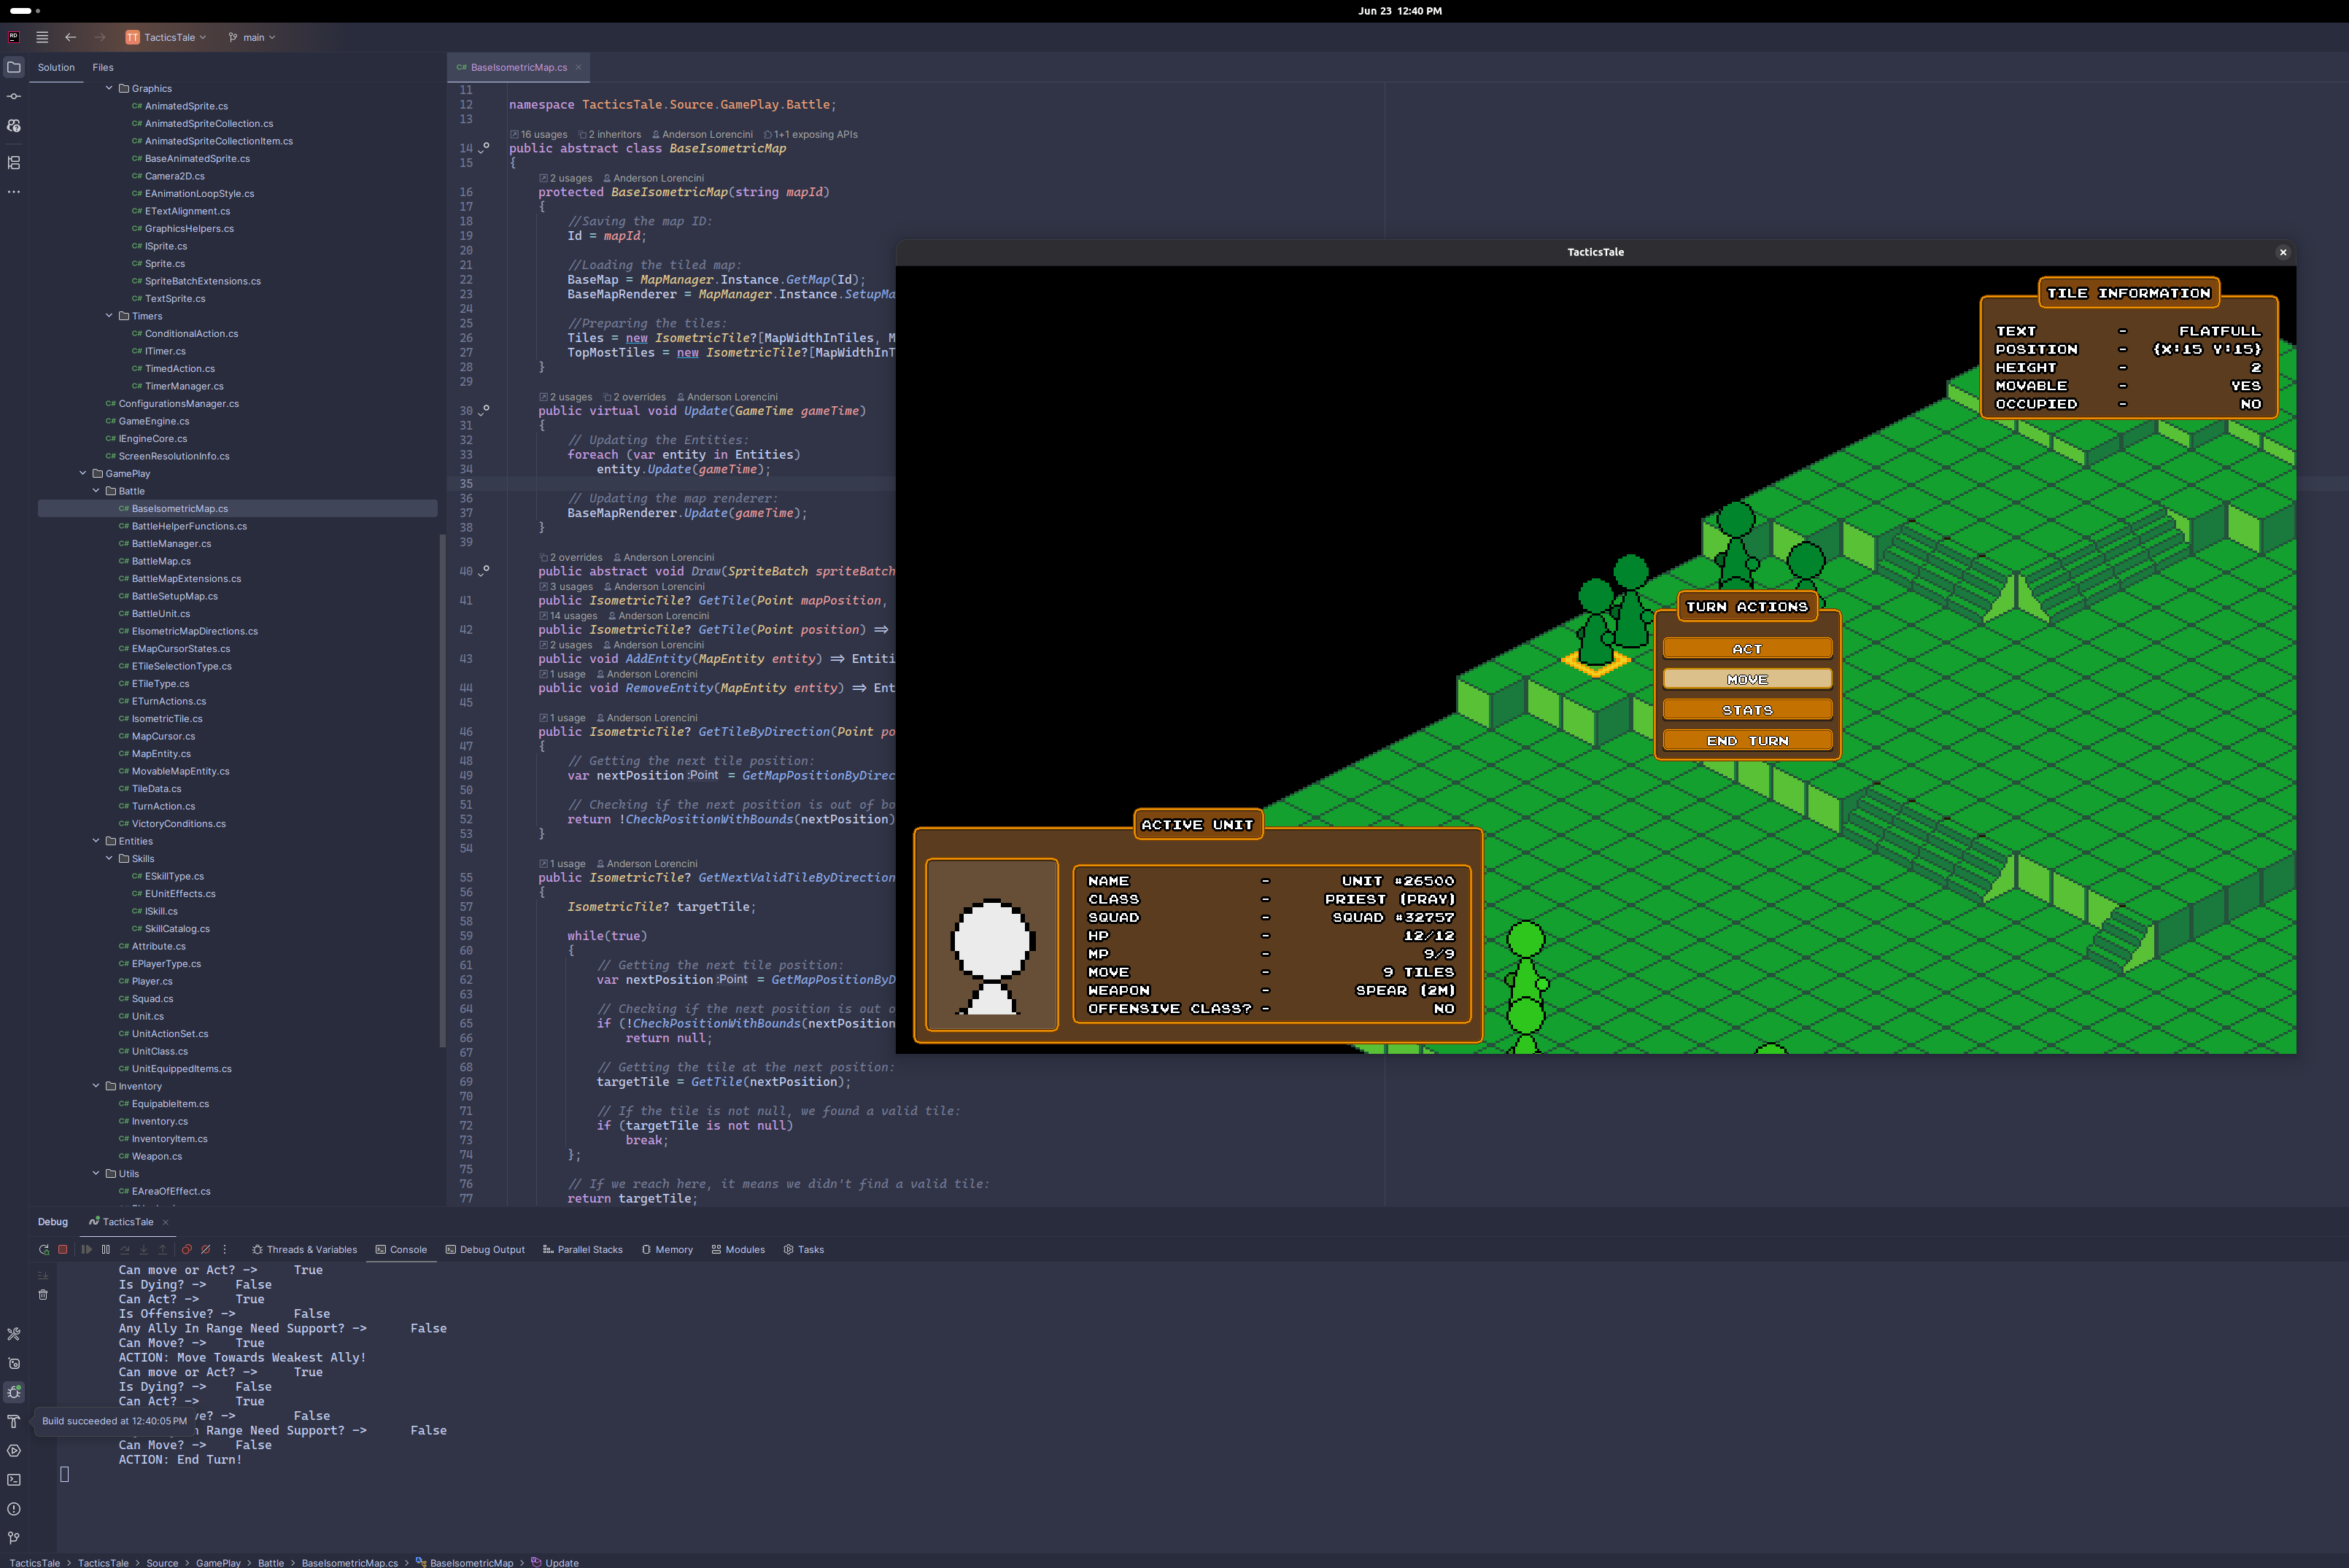The width and height of the screenshot is (2349, 1568).
Task: Open the Parallel Stacks tab
Action: coord(582,1250)
